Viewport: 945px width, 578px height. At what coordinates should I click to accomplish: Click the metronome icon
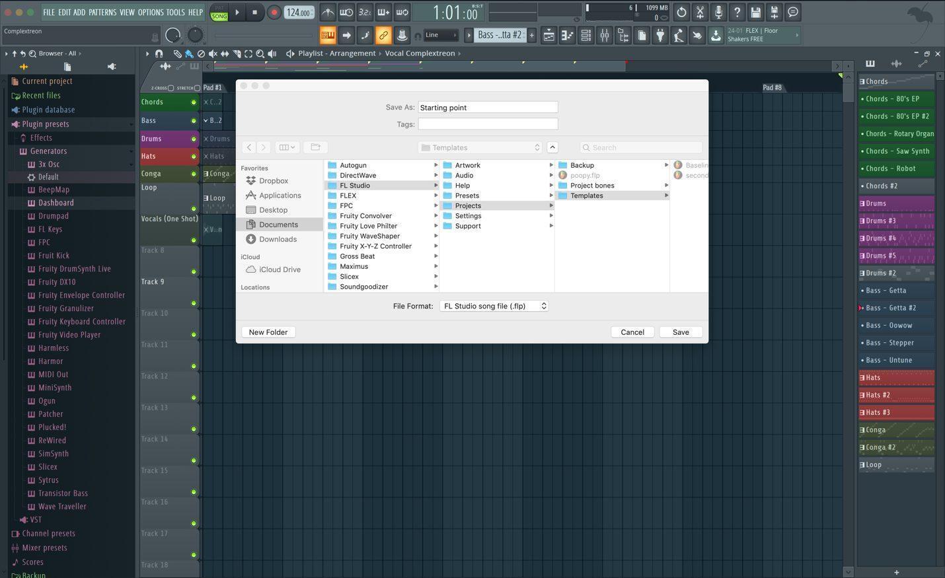pos(328,12)
